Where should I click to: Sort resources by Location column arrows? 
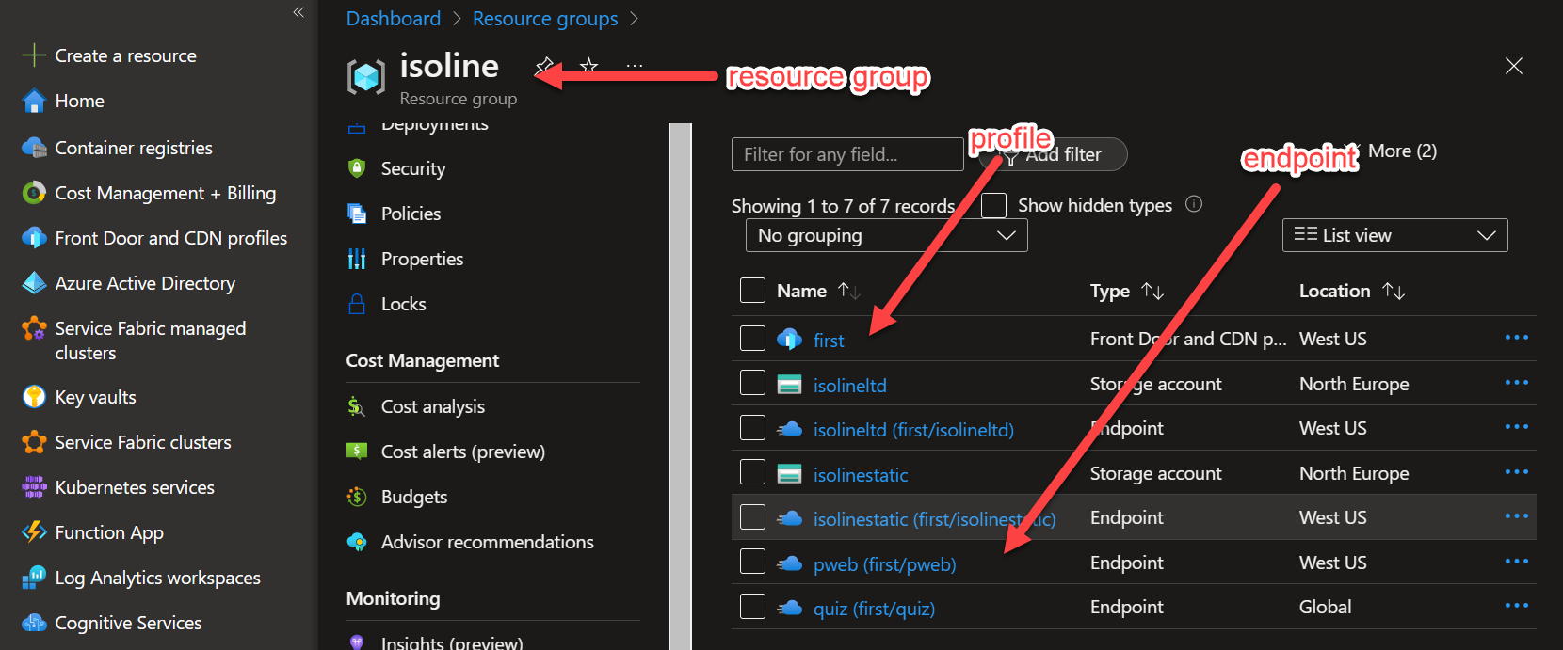click(1394, 292)
